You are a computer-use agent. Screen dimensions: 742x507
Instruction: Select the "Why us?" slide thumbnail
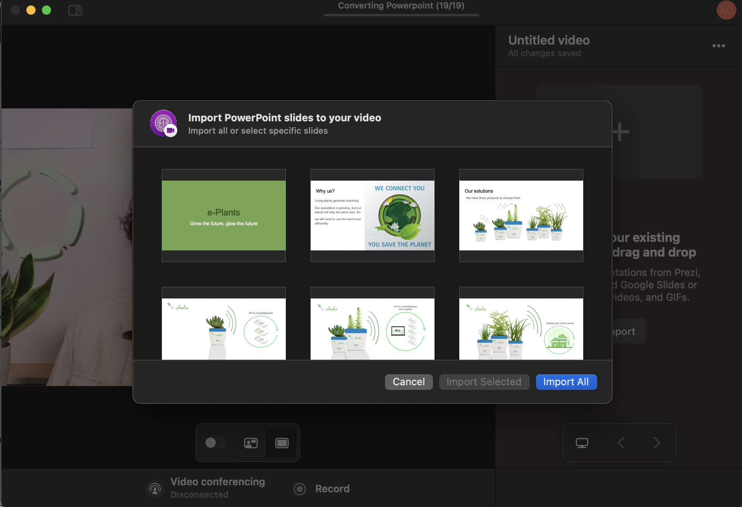click(x=372, y=216)
